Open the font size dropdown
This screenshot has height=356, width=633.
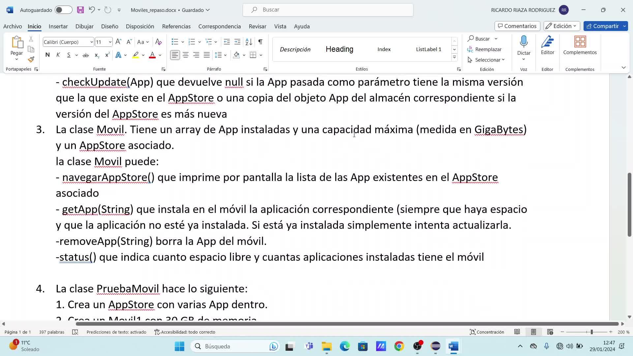point(110,42)
